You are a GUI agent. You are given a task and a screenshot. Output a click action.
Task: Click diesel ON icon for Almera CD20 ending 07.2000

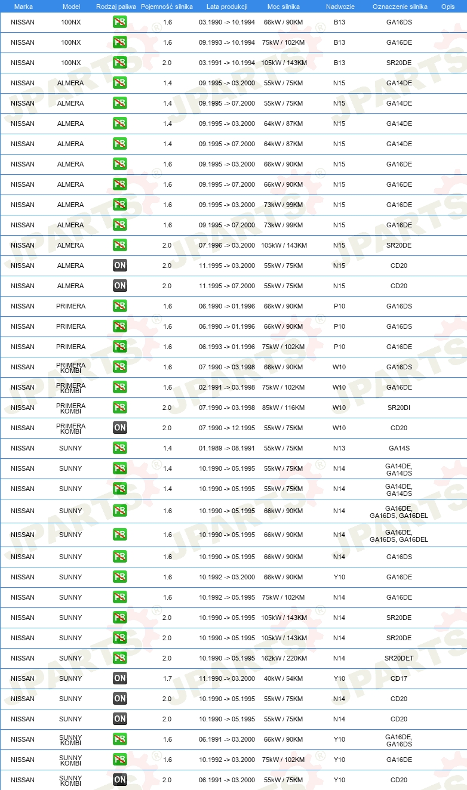[x=120, y=286]
